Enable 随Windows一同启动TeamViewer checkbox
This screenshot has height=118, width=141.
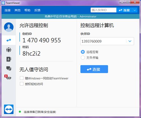(x=21, y=78)
